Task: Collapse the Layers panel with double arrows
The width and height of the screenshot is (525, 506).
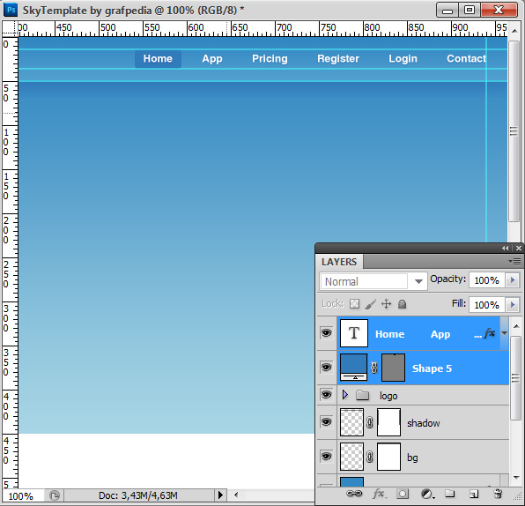Action: [506, 249]
